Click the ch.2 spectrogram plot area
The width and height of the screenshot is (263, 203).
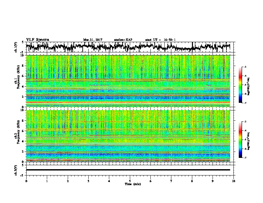(128, 136)
